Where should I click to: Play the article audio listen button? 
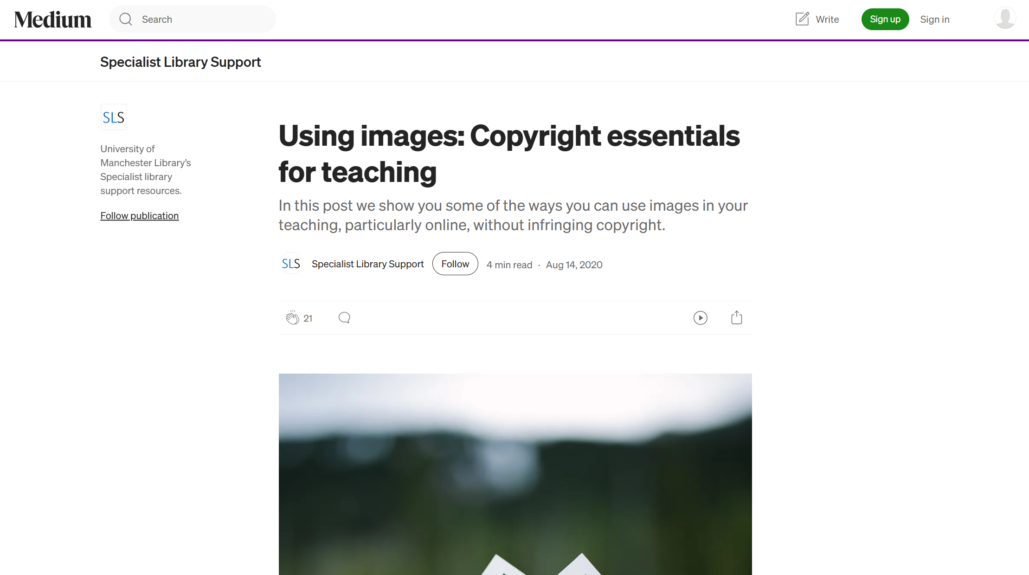[x=700, y=318]
